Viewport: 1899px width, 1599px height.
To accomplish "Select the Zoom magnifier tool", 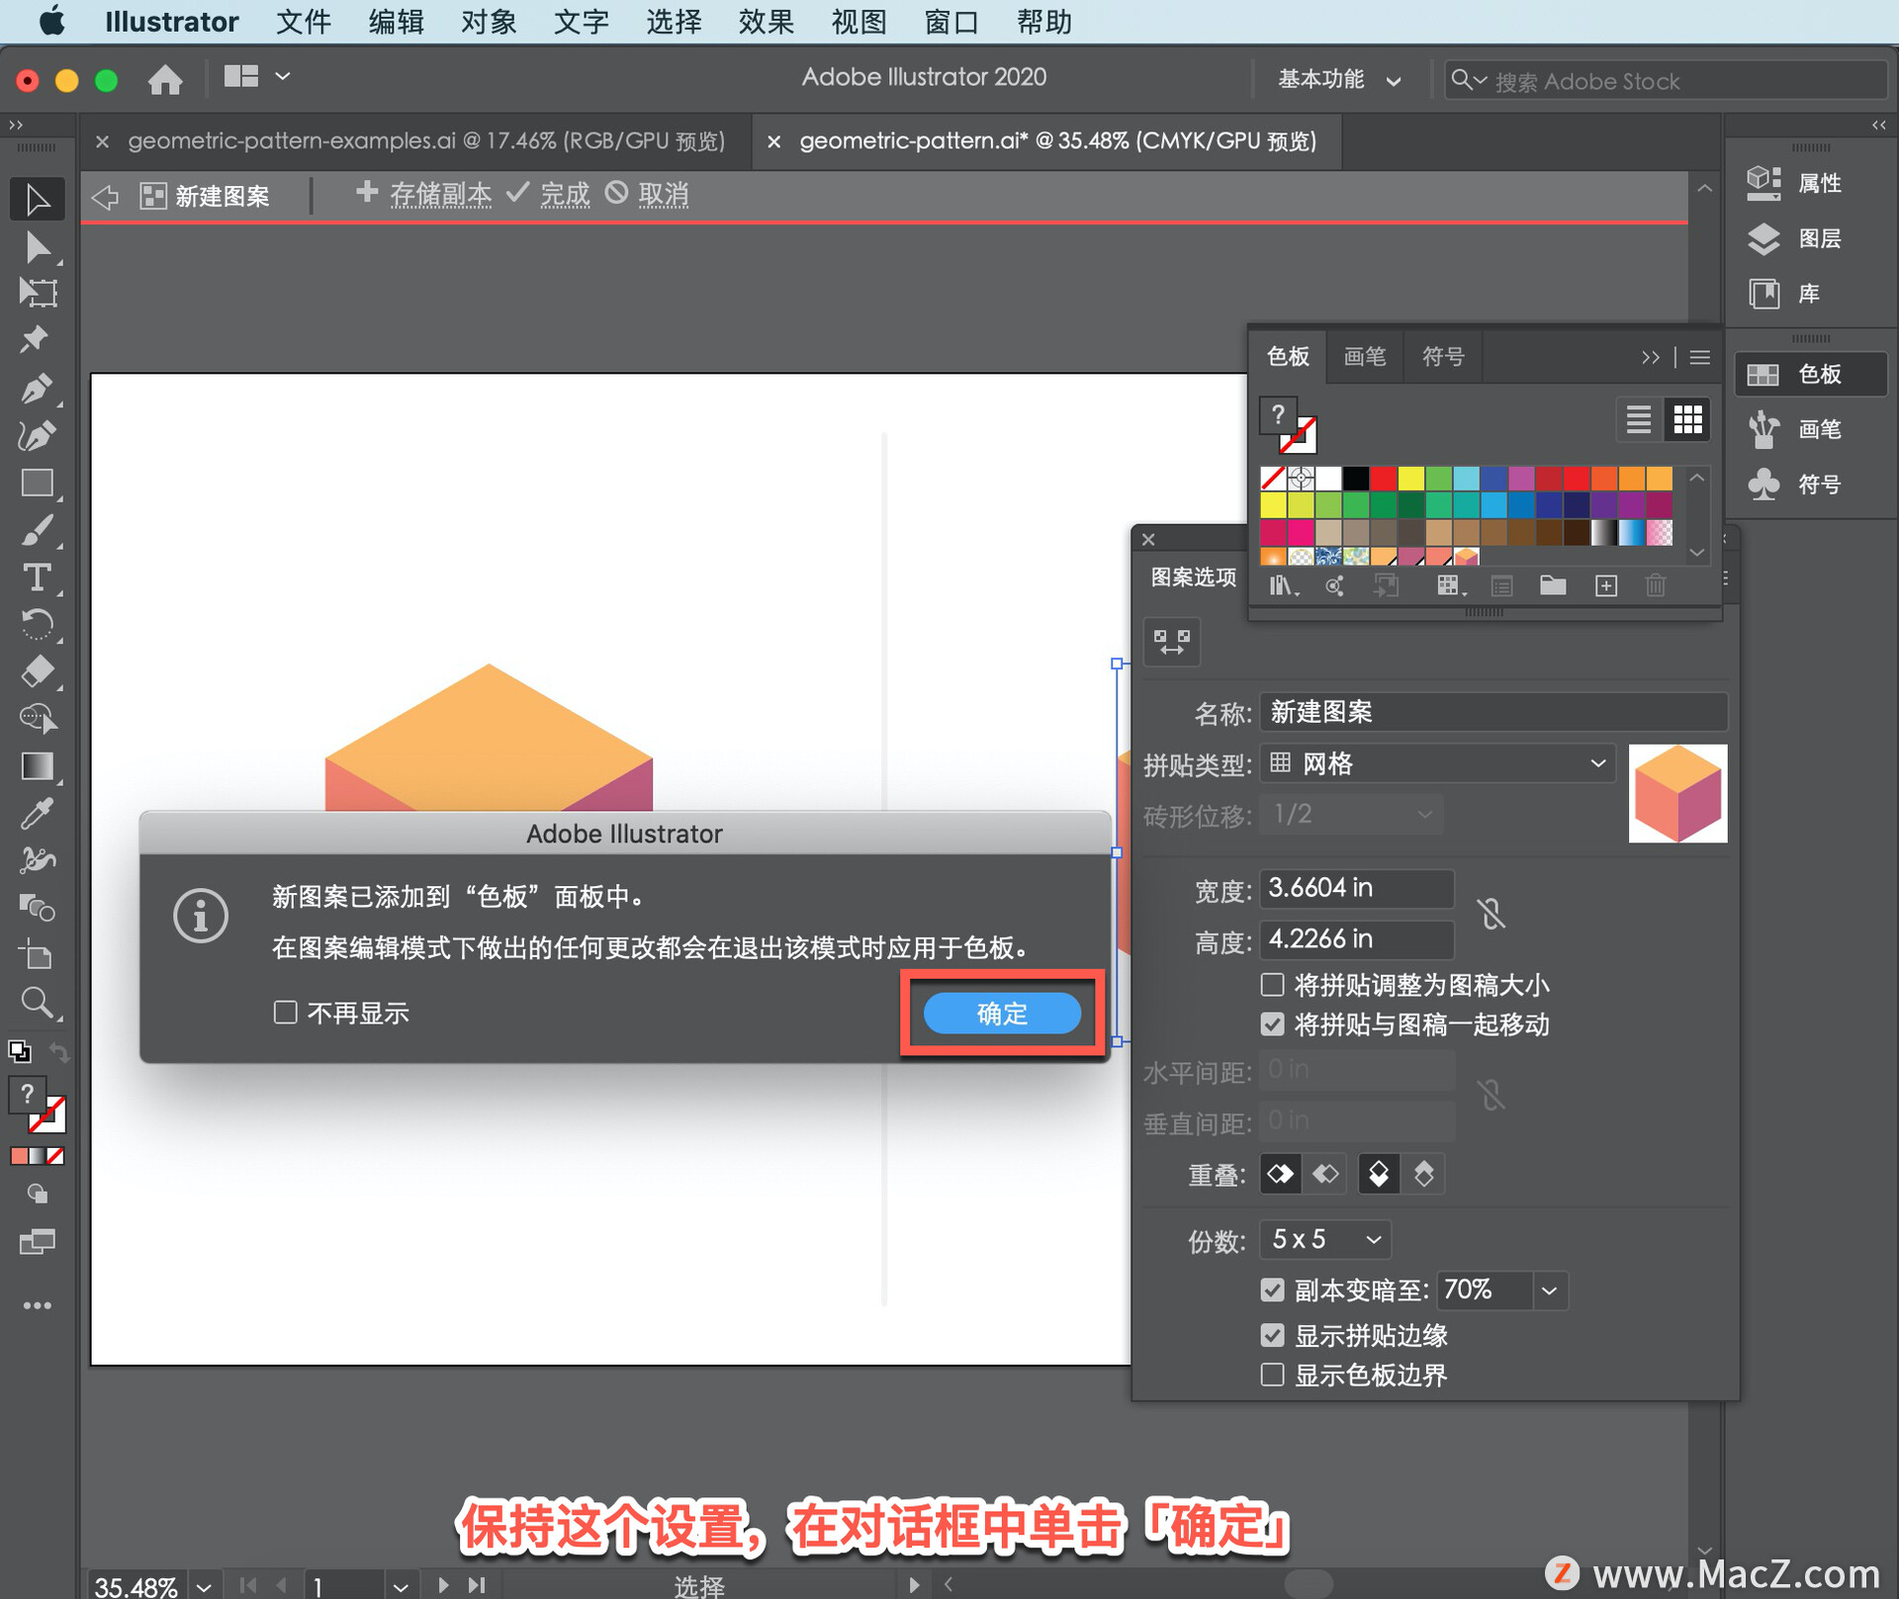I will pos(38,1003).
